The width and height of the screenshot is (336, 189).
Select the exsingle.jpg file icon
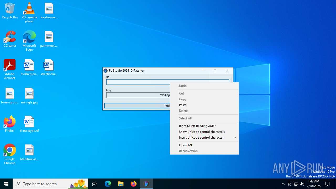click(29, 96)
